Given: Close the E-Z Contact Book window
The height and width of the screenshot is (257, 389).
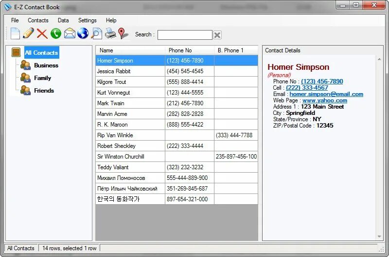Looking at the screenshot, I should [x=374, y=5].
